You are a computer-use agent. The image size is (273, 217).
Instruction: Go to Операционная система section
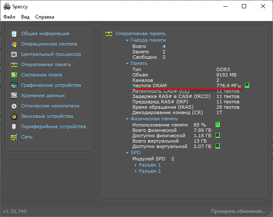[49, 44]
